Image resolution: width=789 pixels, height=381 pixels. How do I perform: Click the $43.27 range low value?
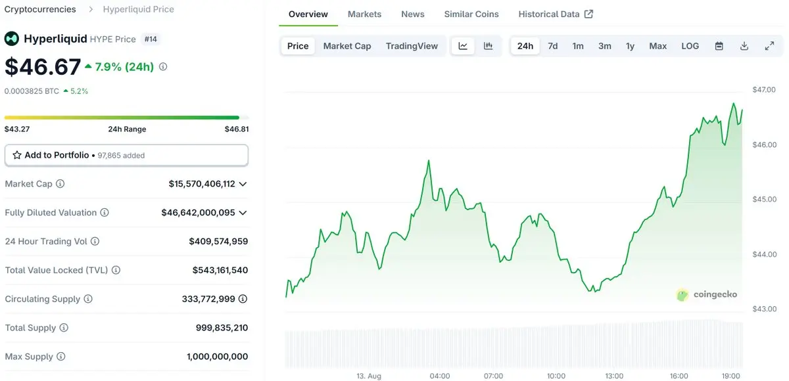(16, 129)
